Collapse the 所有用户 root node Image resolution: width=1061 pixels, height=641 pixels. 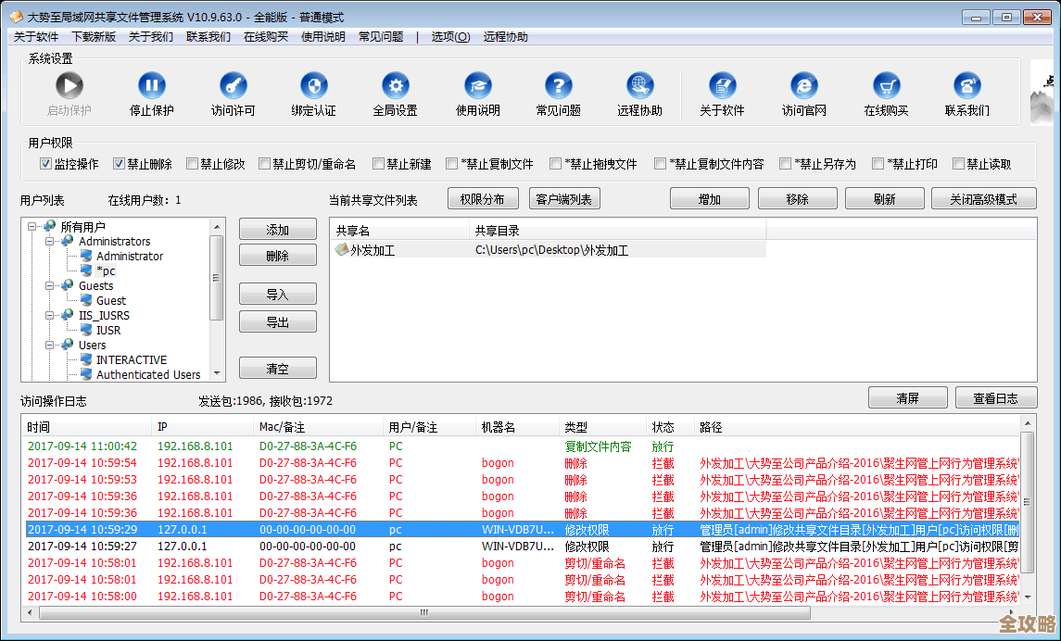32,226
